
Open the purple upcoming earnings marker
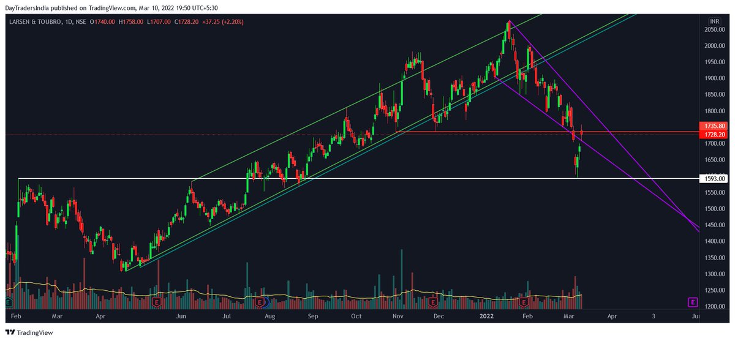coord(693,302)
